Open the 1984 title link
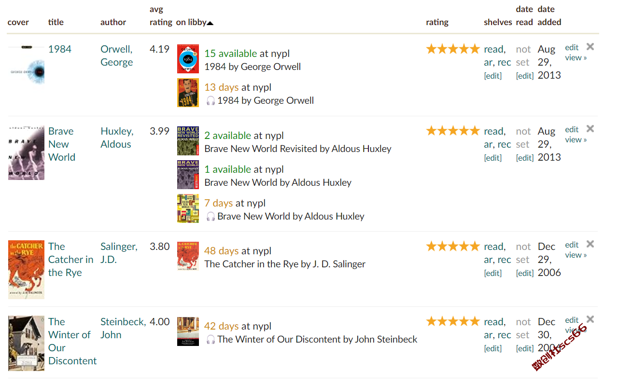This screenshot has height=386, width=618. [x=60, y=49]
